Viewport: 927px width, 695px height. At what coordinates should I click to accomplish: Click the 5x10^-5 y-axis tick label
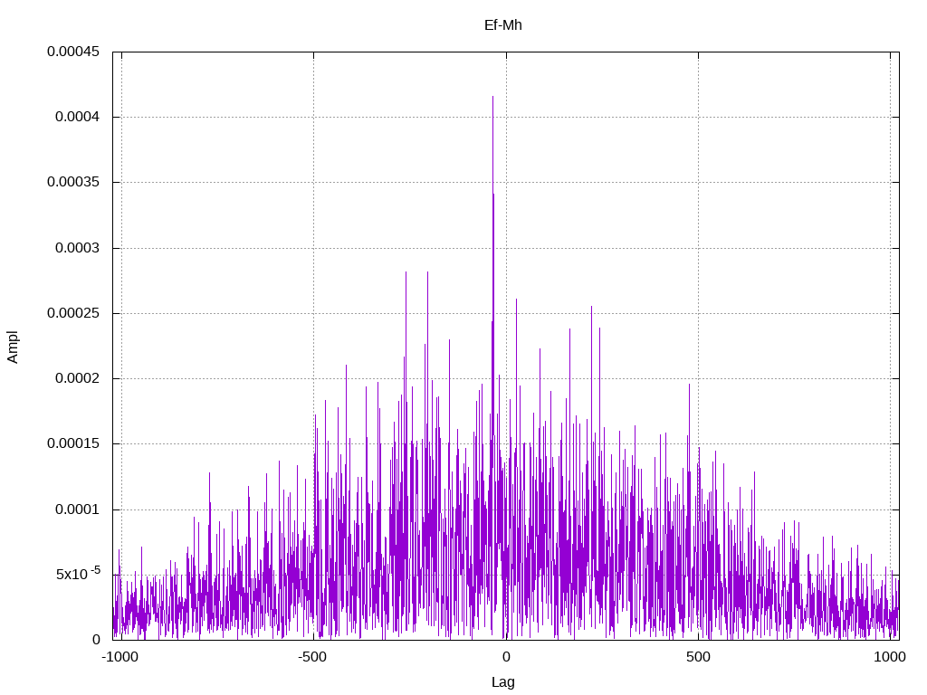(x=78, y=573)
